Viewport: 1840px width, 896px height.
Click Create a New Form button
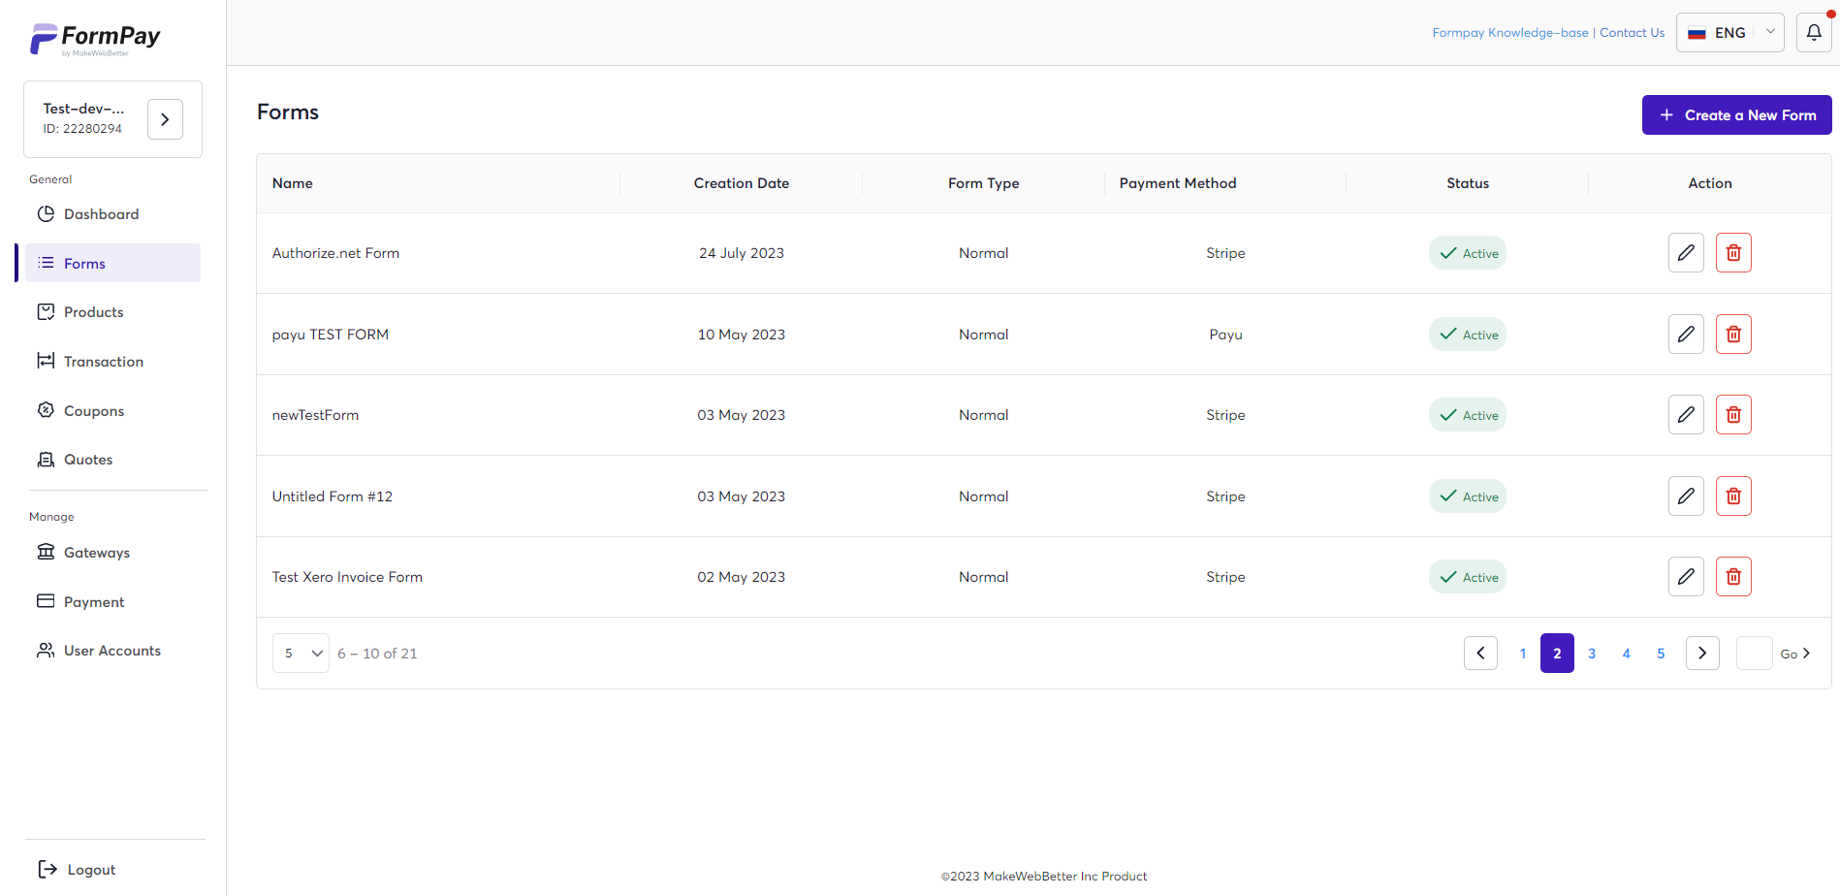pyautogui.click(x=1736, y=114)
